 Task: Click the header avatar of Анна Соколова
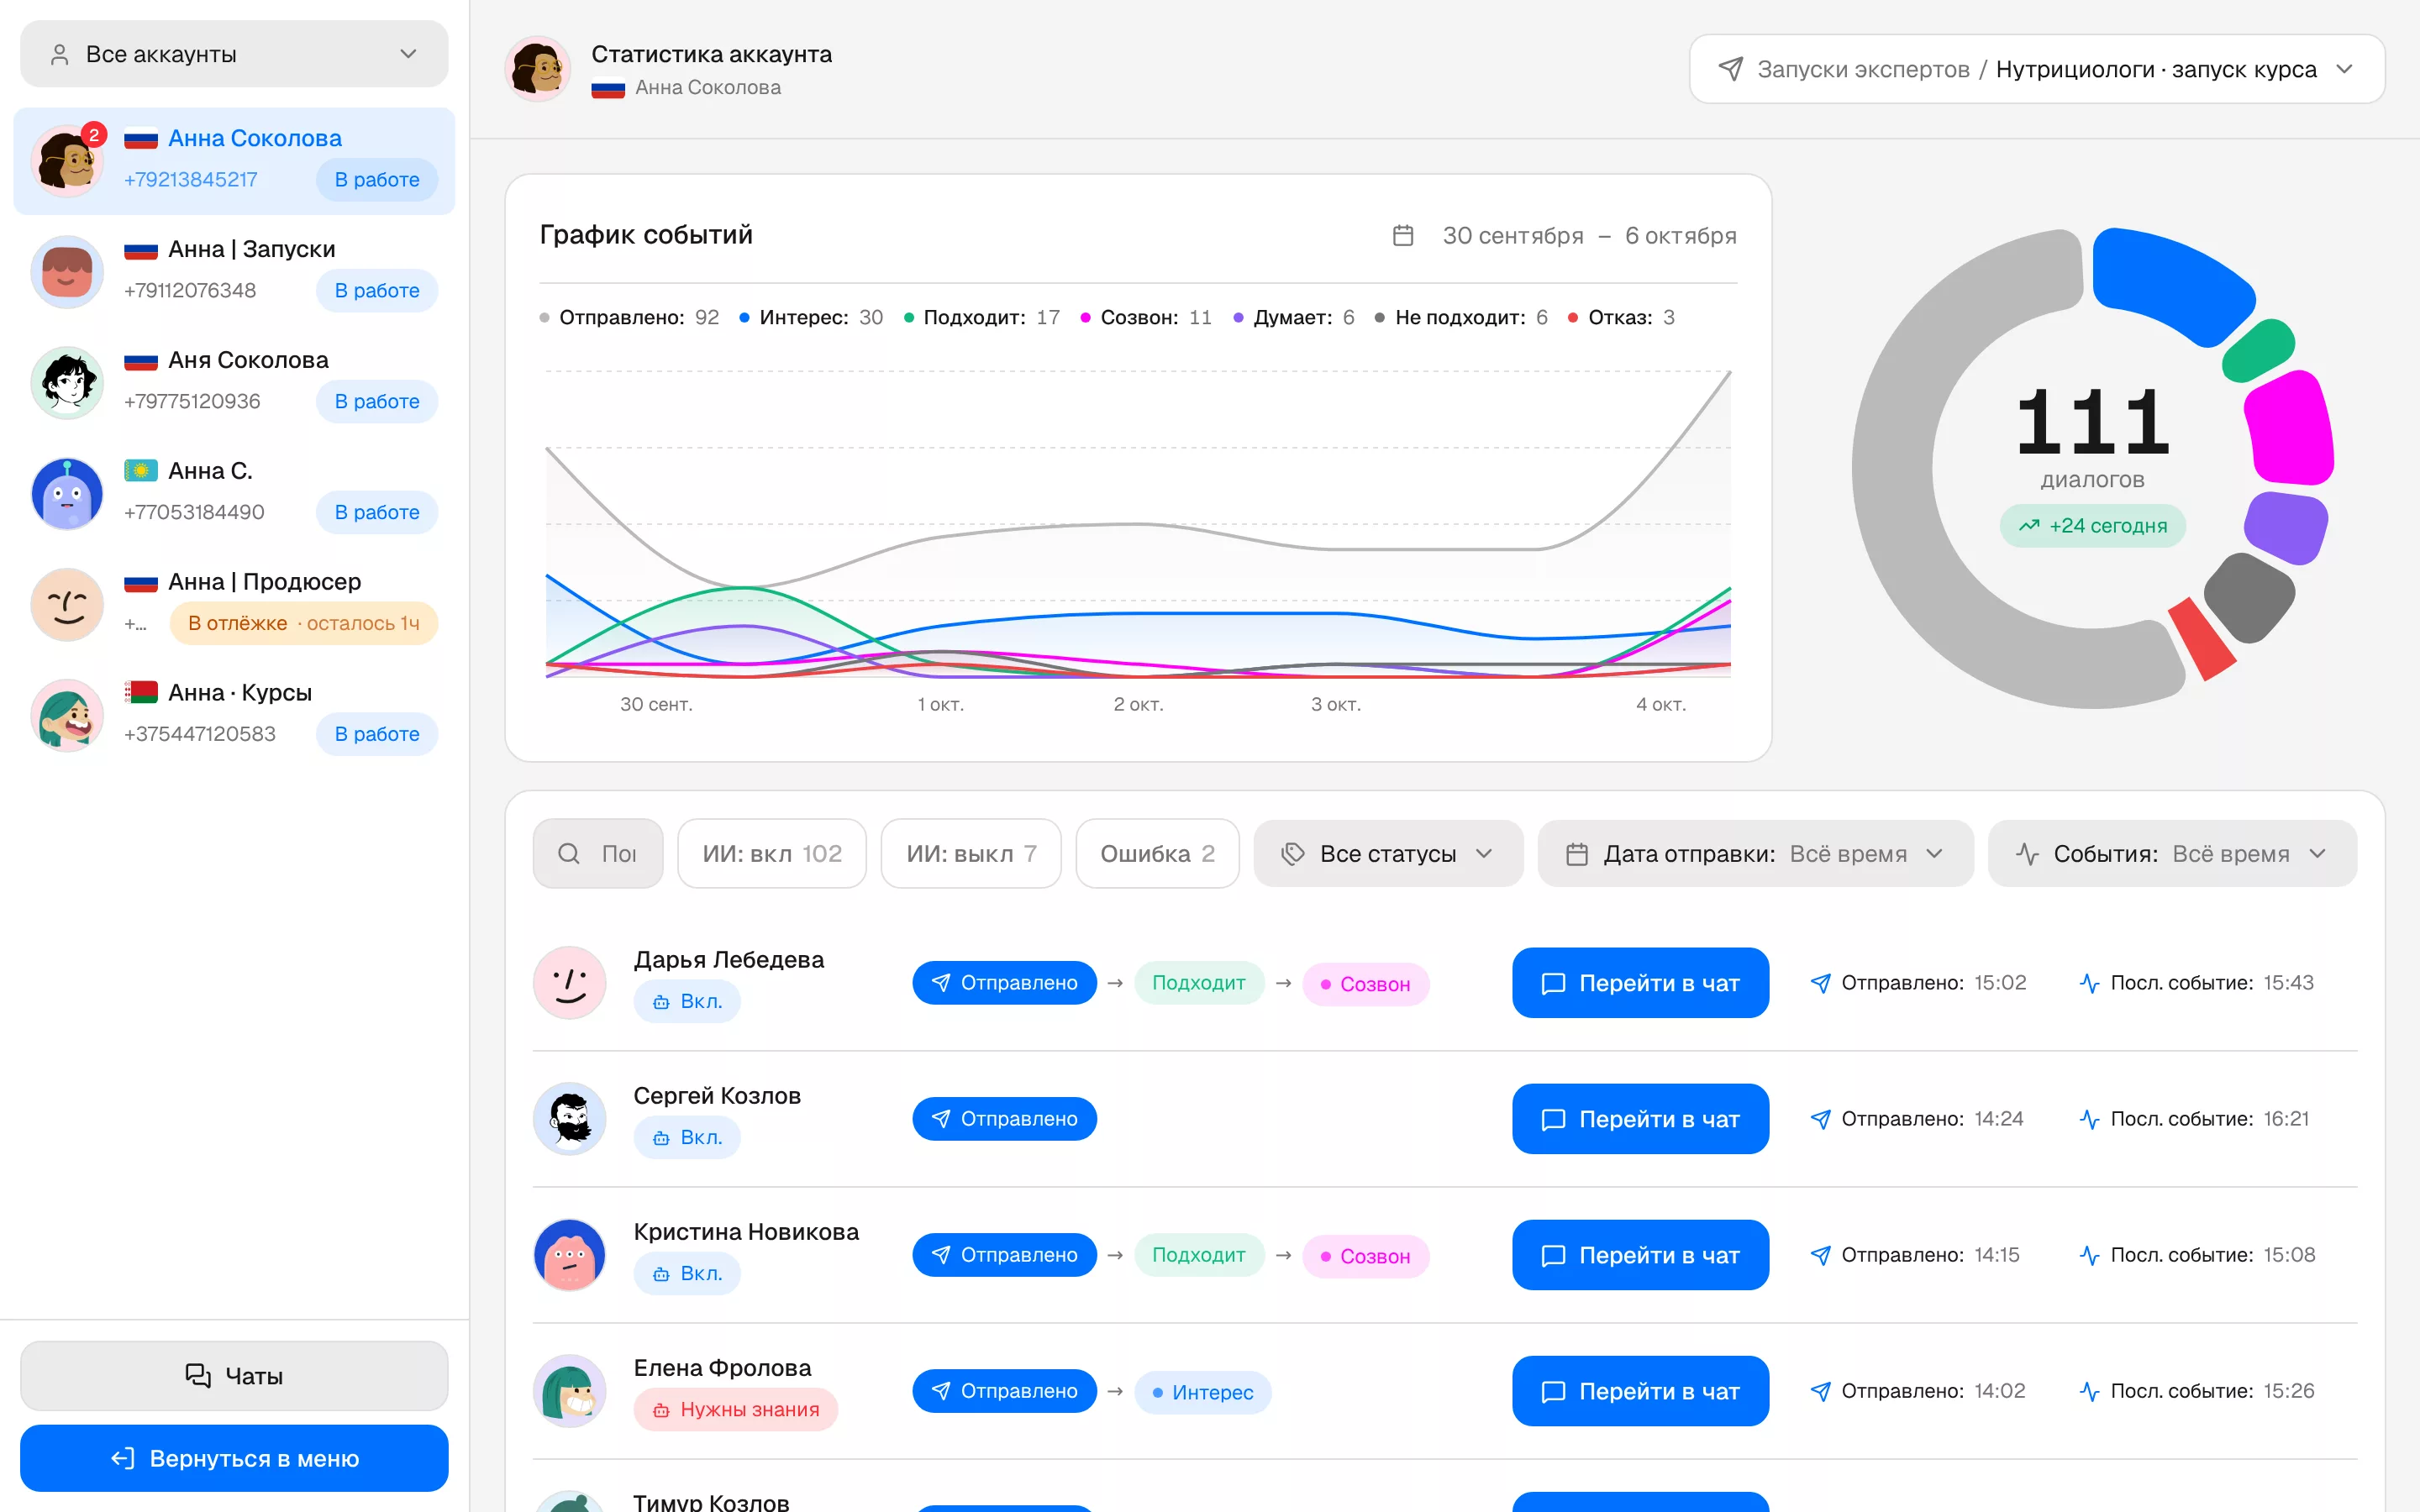tap(538, 69)
